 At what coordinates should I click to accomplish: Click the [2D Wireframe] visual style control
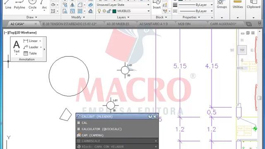[x=26, y=33]
